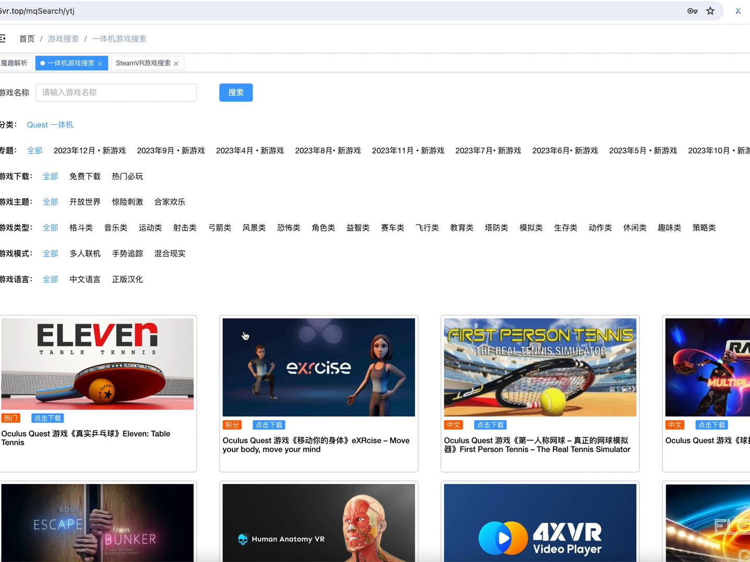The width and height of the screenshot is (750, 562).
Task: Choose the 混合现实 game mode
Action: (170, 253)
